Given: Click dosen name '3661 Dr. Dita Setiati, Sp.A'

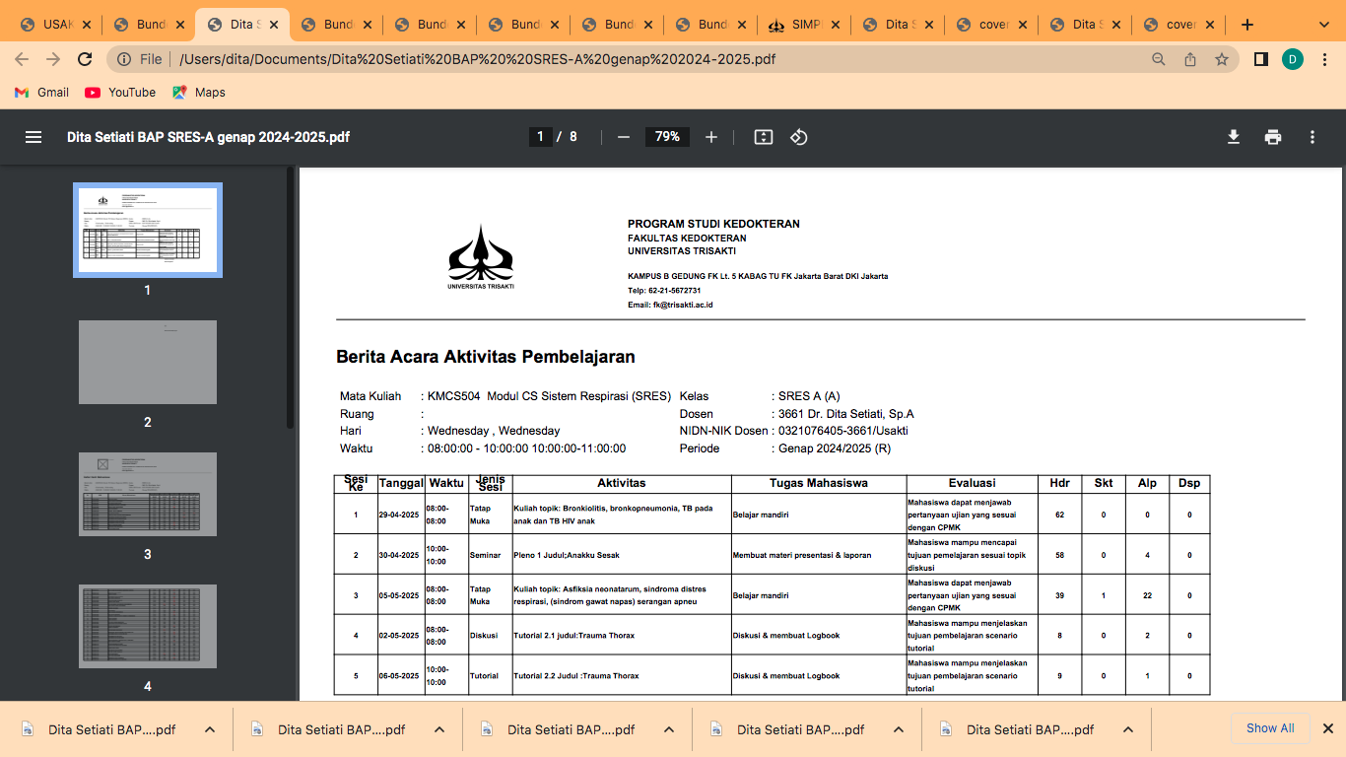Looking at the screenshot, I should pos(846,414).
